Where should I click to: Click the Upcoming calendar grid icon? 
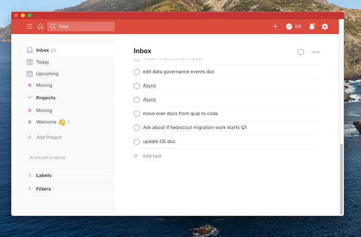click(30, 74)
